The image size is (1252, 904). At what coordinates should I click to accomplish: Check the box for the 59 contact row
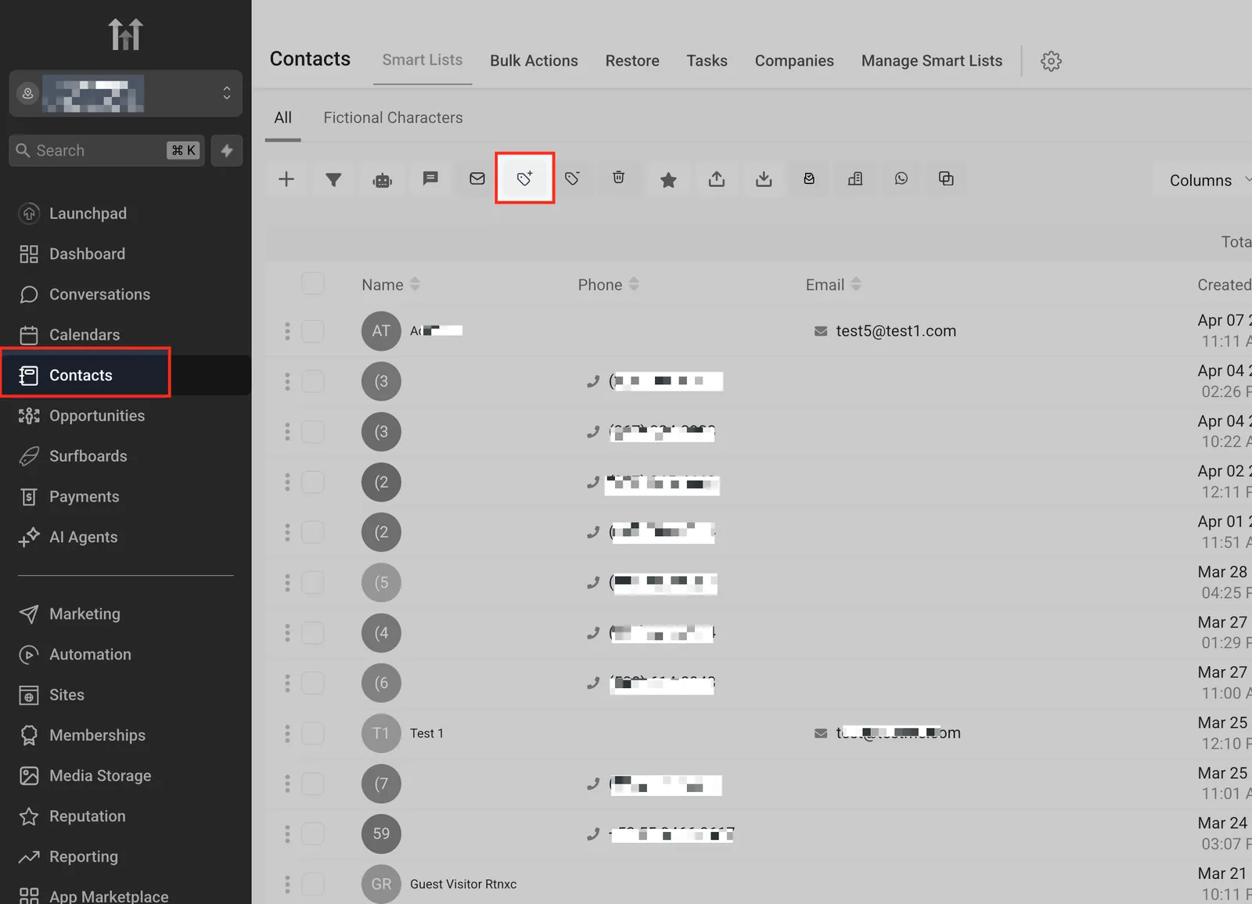(x=313, y=834)
